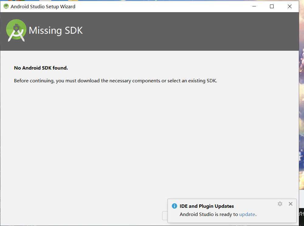The width and height of the screenshot is (304, 226).
Task: Click the Android Studio icon in title bar
Action: (x=6, y=6)
